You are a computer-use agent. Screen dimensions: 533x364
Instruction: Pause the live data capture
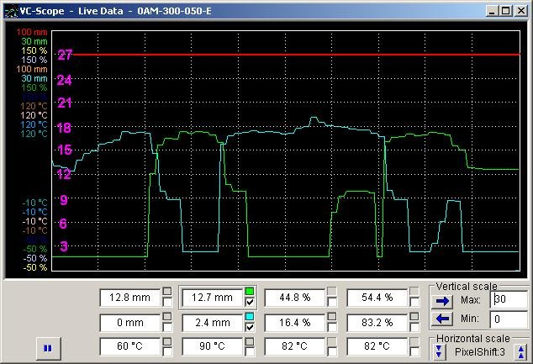[x=48, y=348]
